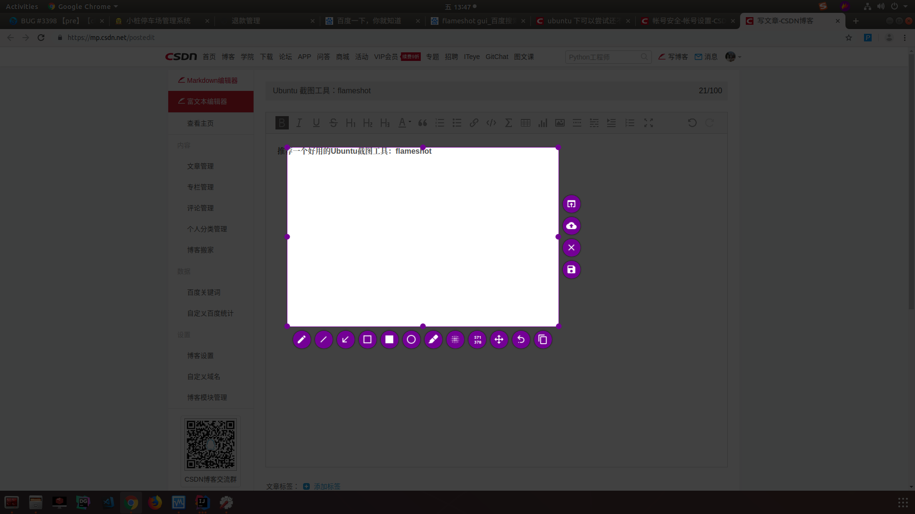This screenshot has width=915, height=514.
Task: Apply H3 heading style
Action: tap(385, 123)
